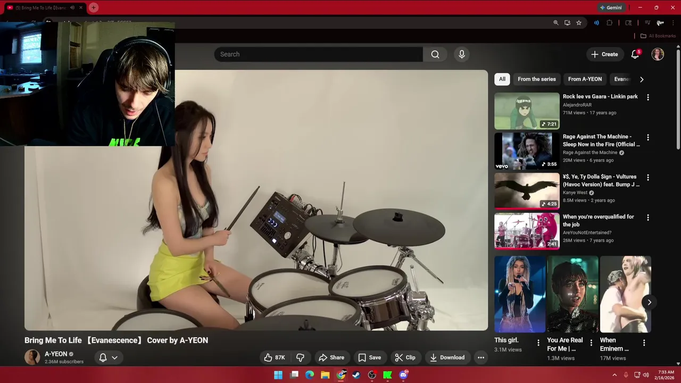Open Task View in the taskbar
The height and width of the screenshot is (383, 681).
294,375
